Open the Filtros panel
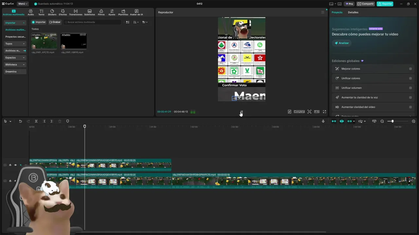The image size is (419, 235). click(x=101, y=12)
